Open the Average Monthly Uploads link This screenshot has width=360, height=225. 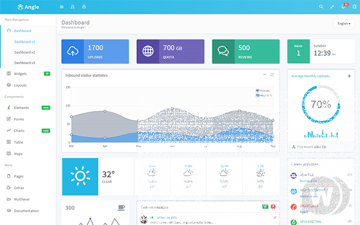(x=310, y=76)
